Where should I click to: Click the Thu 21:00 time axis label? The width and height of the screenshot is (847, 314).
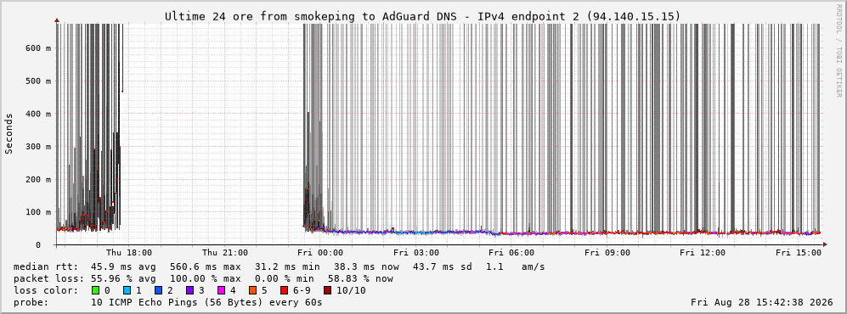point(225,253)
